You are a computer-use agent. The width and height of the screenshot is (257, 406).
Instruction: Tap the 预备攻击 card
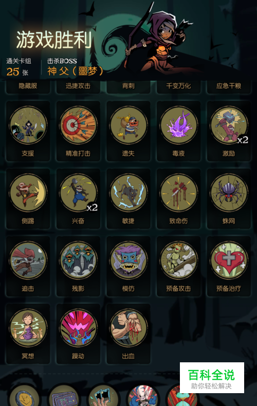click(x=179, y=260)
